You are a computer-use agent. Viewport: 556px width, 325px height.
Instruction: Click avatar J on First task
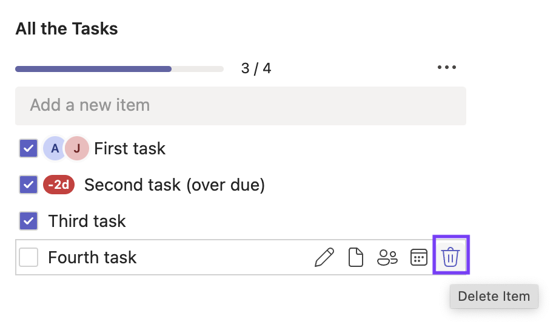(x=77, y=148)
